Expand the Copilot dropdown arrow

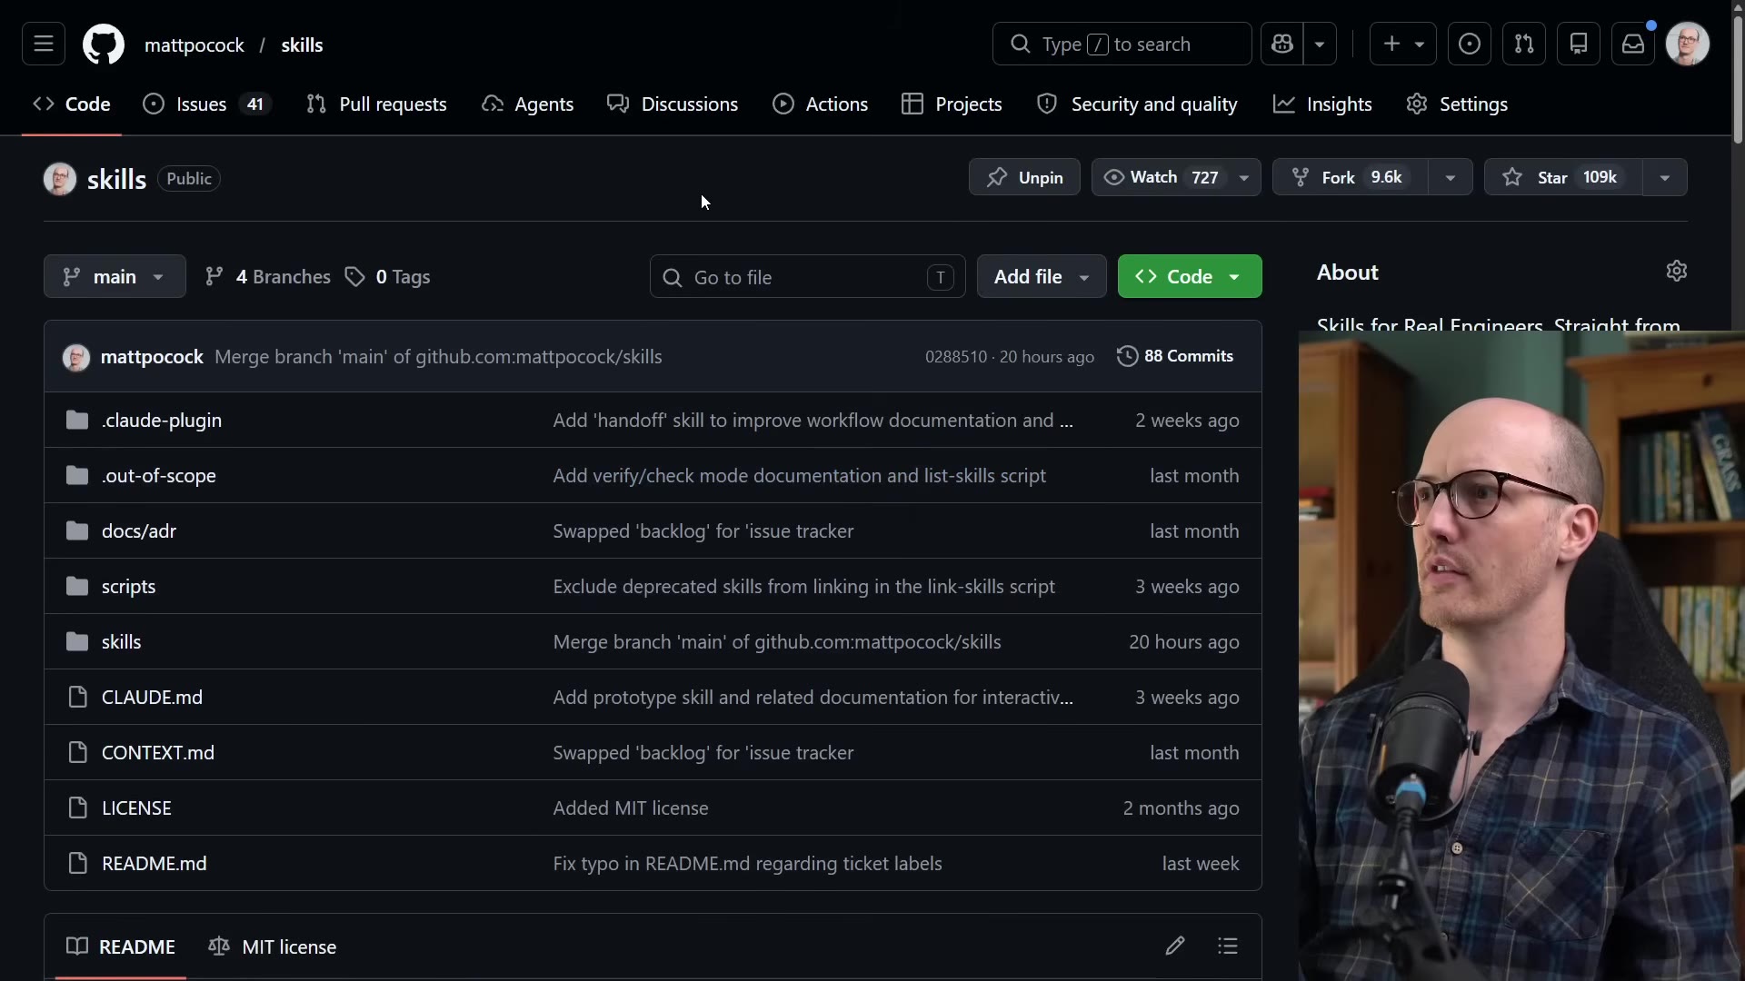point(1320,44)
